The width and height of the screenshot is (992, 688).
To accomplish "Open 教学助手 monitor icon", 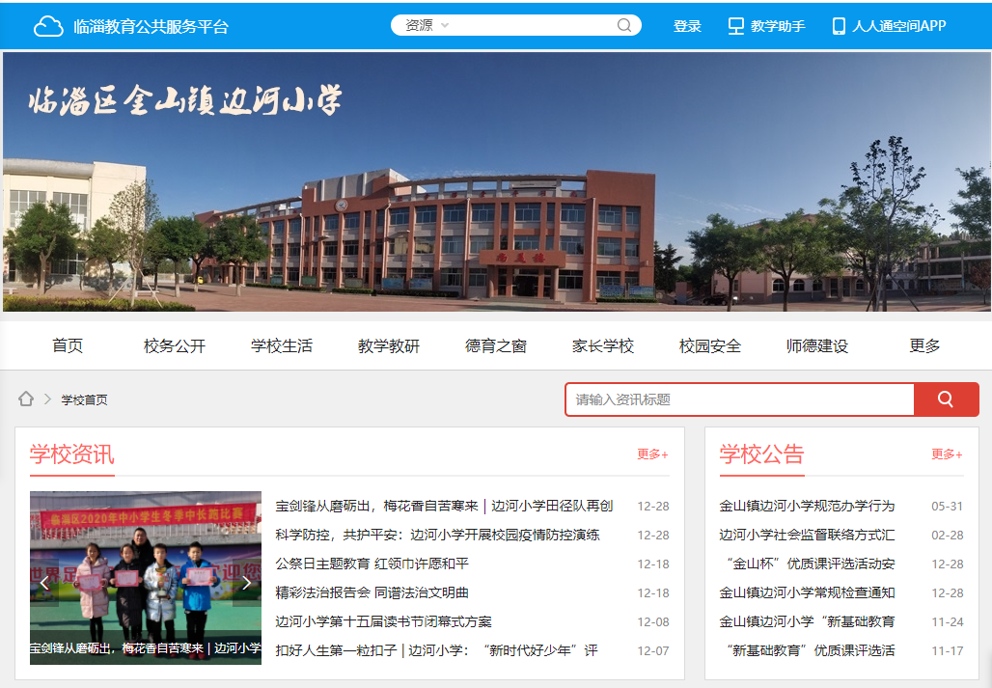I will pyautogui.click(x=736, y=26).
